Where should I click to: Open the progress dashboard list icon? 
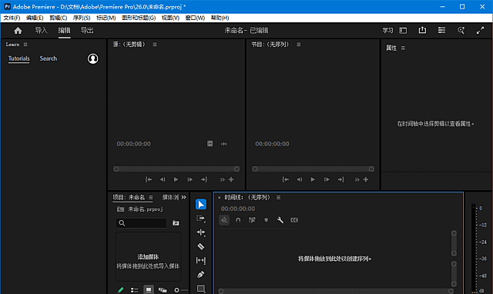pyautogui.click(x=441, y=30)
